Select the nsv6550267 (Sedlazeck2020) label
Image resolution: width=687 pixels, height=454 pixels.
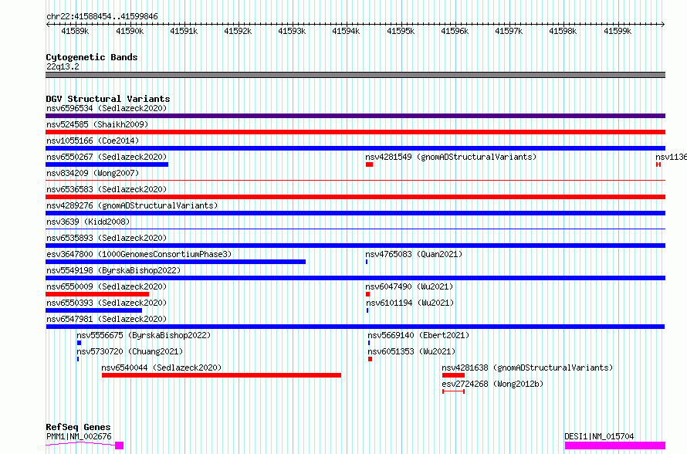[x=107, y=157]
